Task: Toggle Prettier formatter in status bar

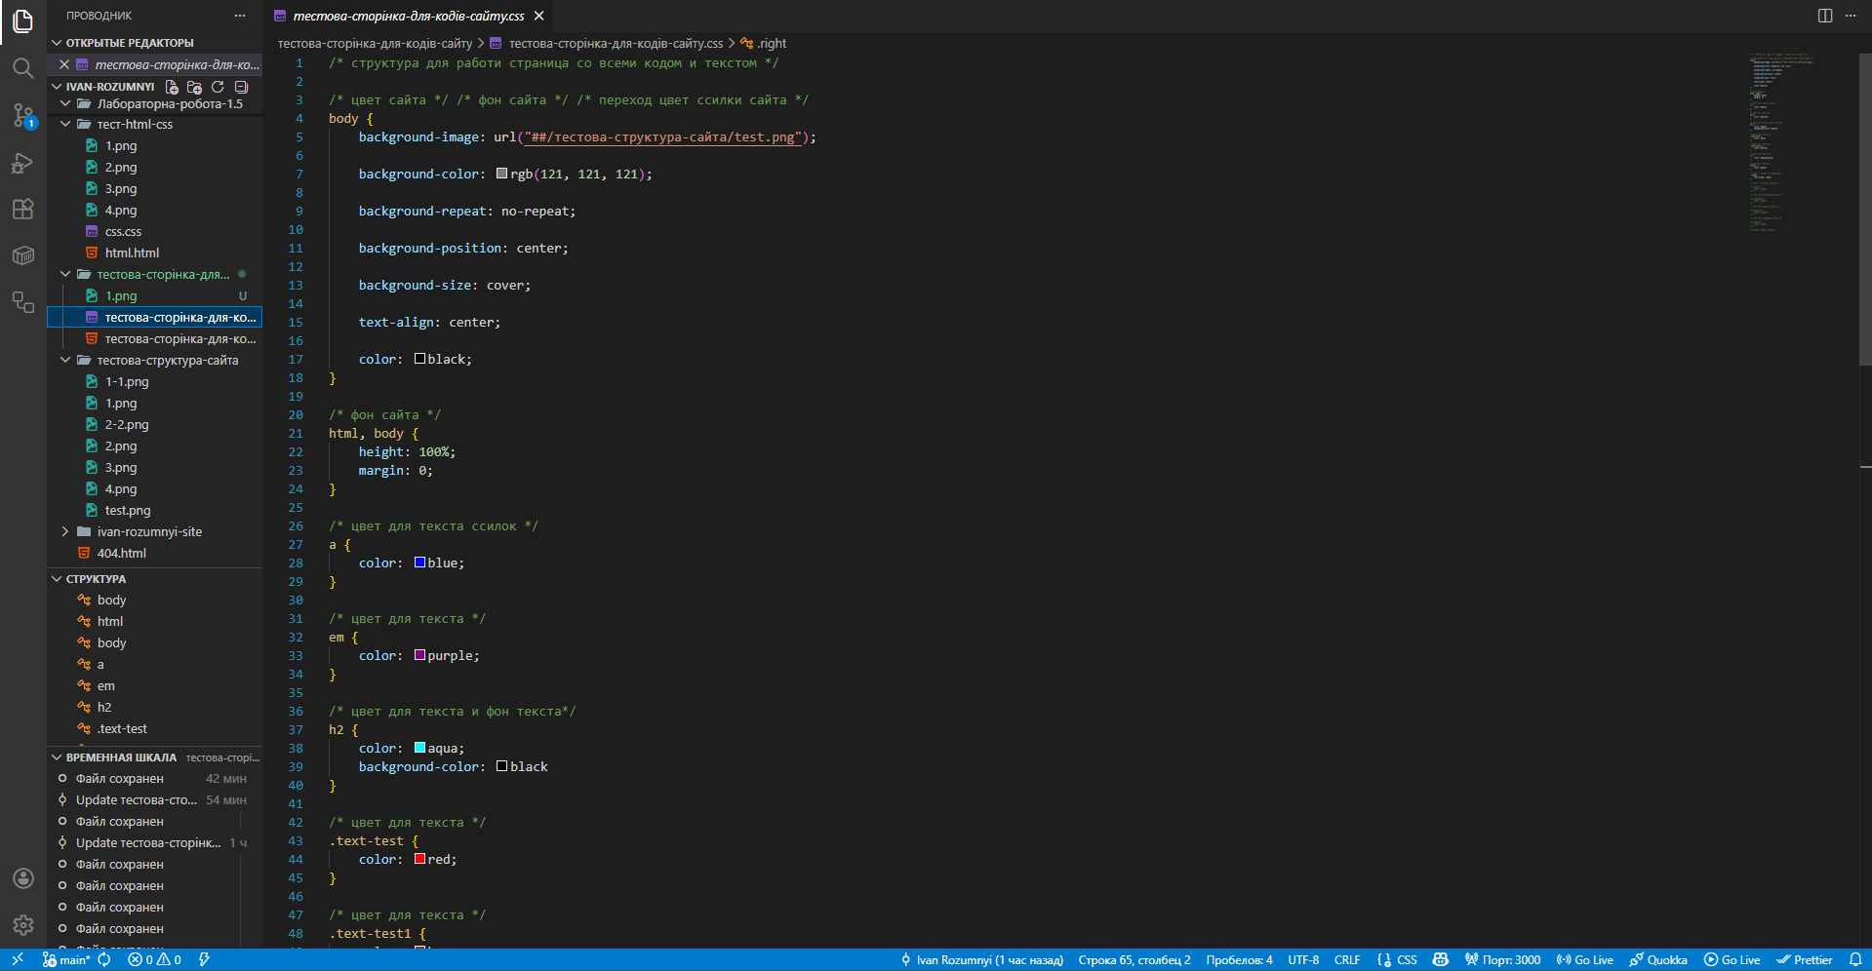Action: tap(1804, 959)
